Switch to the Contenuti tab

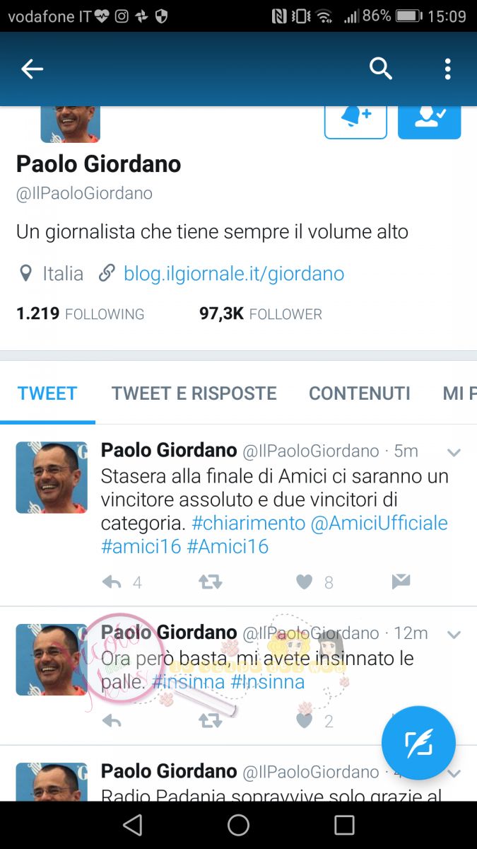point(360,393)
